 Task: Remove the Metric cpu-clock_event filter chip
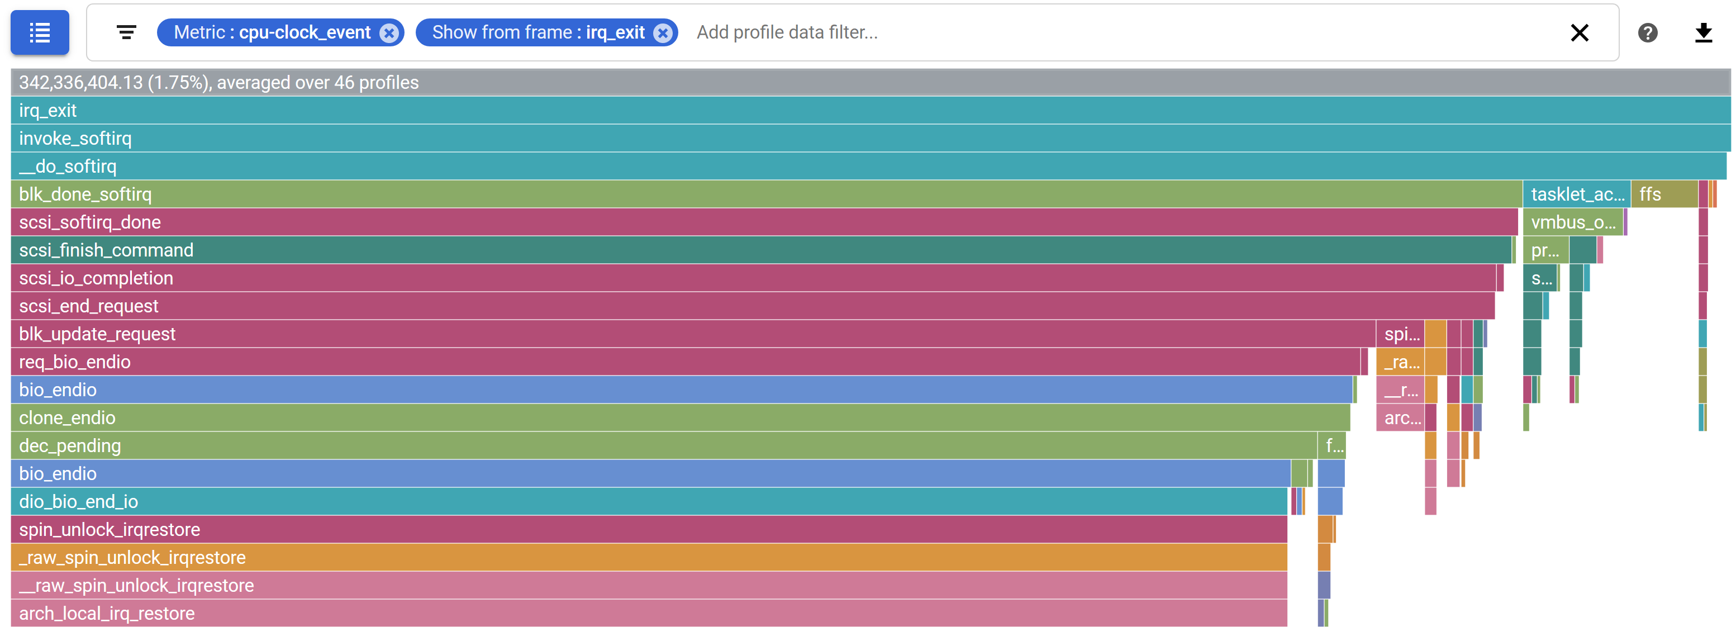[389, 33]
